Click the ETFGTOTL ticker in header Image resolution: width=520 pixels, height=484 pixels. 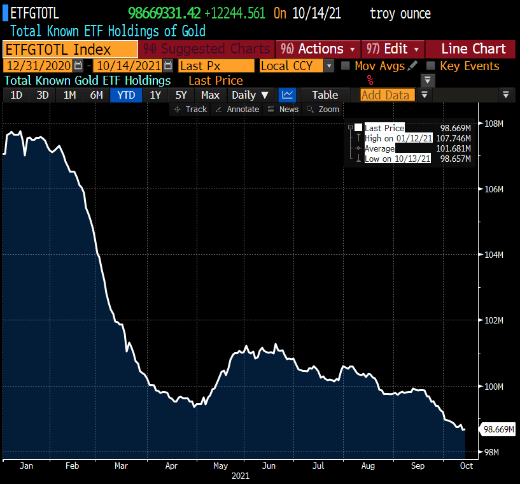tap(34, 13)
